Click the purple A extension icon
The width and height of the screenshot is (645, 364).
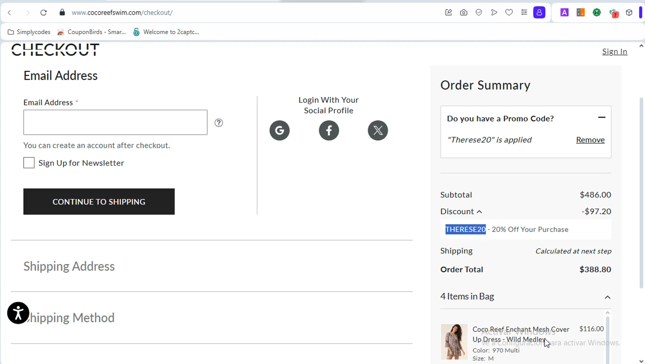565,12
